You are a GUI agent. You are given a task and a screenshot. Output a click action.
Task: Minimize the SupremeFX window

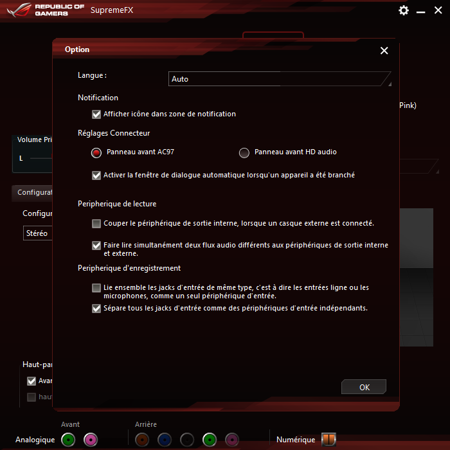[x=420, y=12]
